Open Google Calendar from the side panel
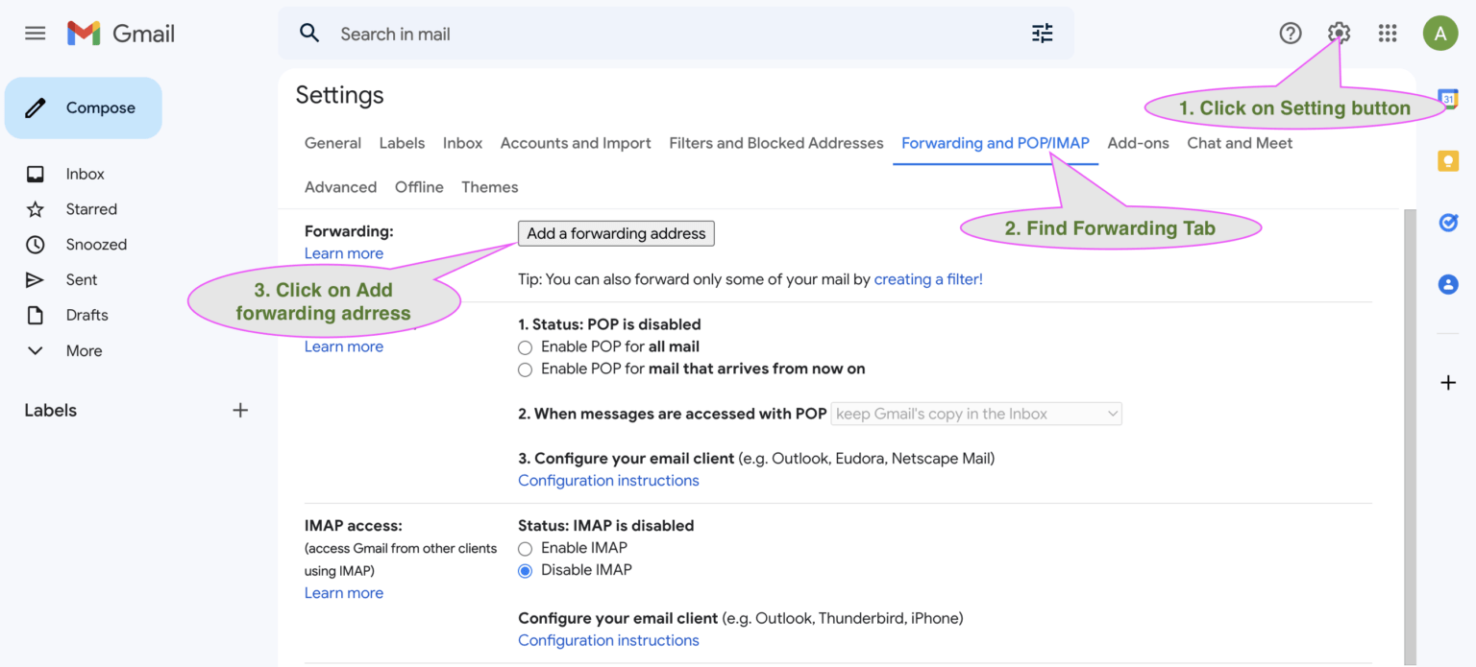Viewport: 1476px width, 667px height. (1449, 98)
